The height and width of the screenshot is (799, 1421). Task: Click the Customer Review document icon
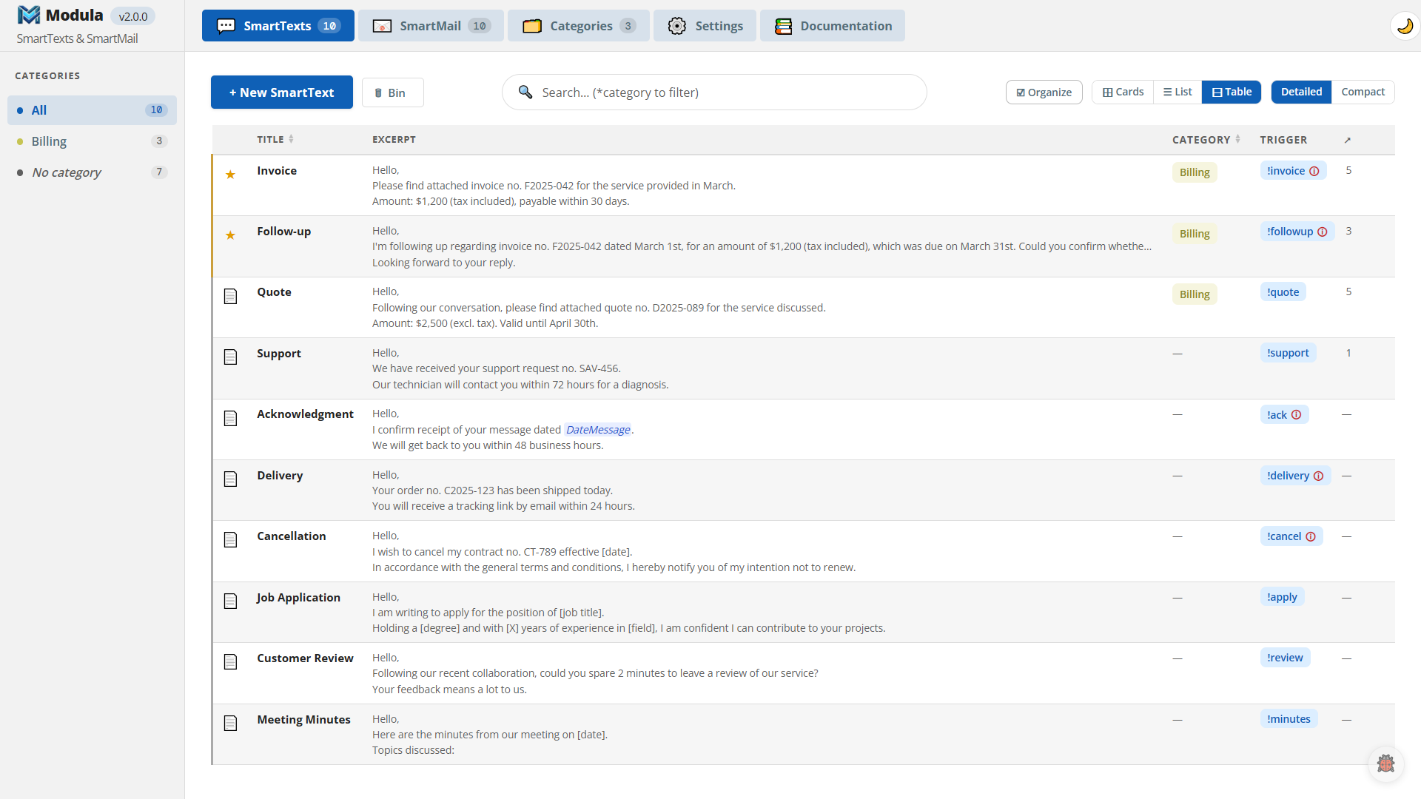tap(230, 661)
